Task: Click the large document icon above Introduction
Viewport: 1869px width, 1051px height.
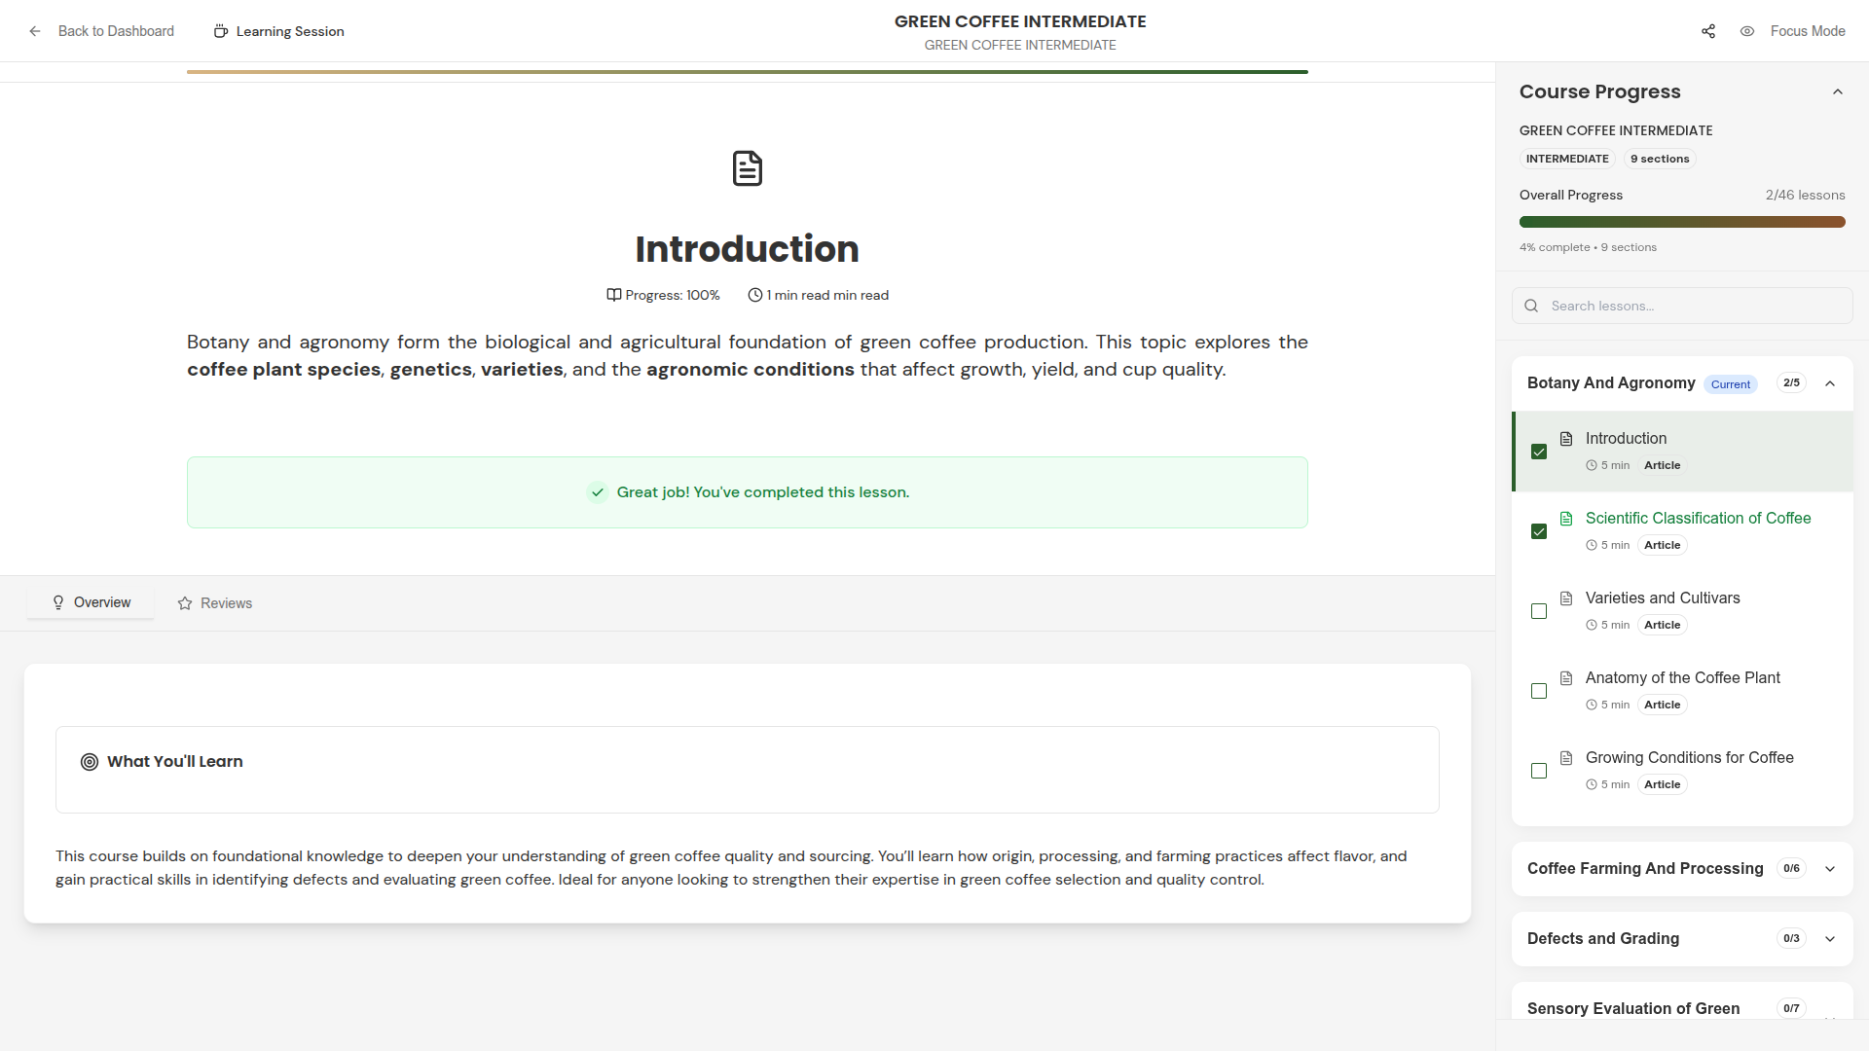Action: [x=748, y=168]
